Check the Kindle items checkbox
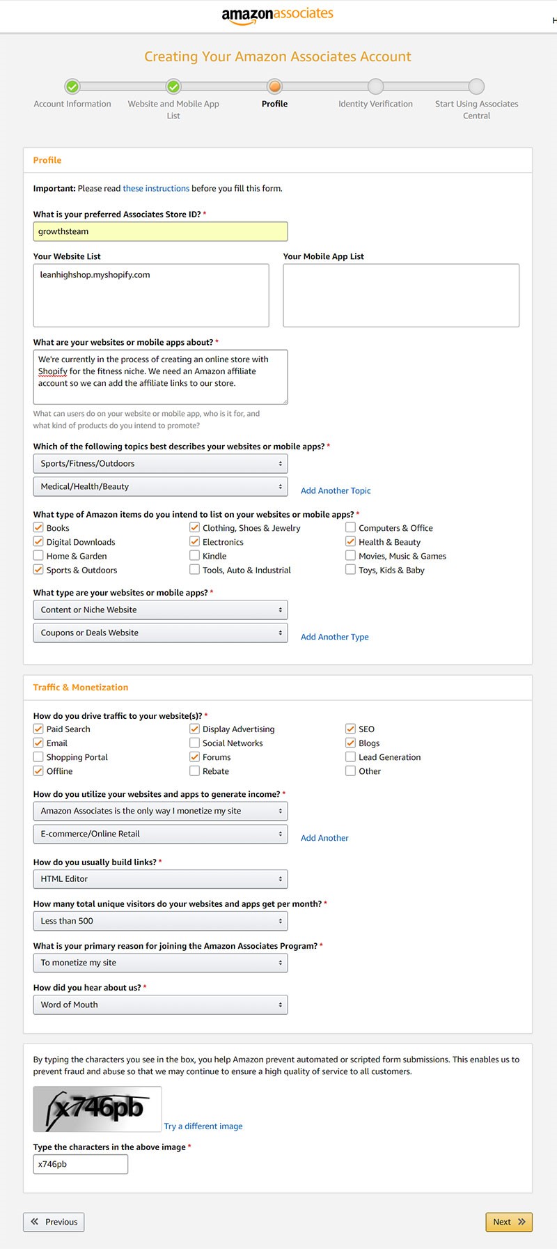Viewport: 557px width, 1249px height. 194,555
